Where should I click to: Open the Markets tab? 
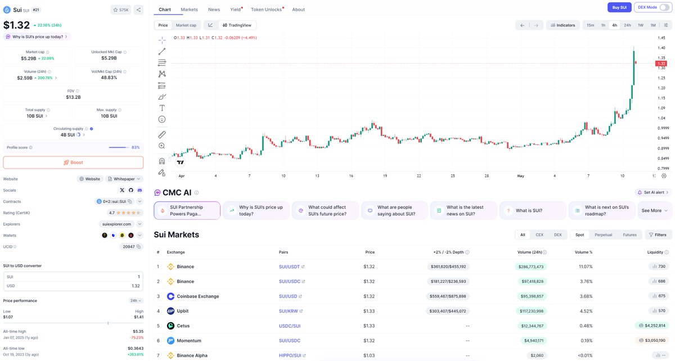pyautogui.click(x=190, y=10)
